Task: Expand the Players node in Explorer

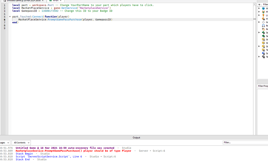Action: 259,12
